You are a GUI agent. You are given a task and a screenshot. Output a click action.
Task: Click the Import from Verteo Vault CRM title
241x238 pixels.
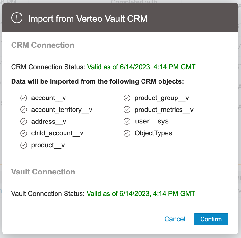coord(88,19)
